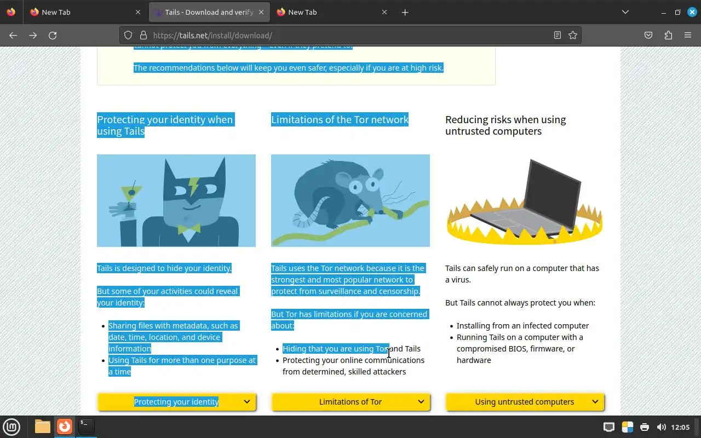Click the laptop in trap illustration
The width and height of the screenshot is (701, 438).
click(525, 200)
